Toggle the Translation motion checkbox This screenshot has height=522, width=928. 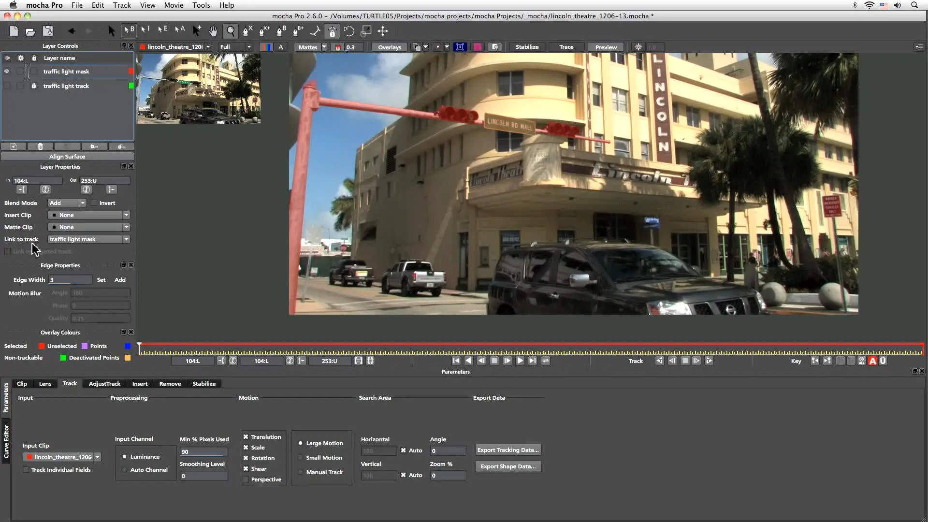pyautogui.click(x=246, y=437)
